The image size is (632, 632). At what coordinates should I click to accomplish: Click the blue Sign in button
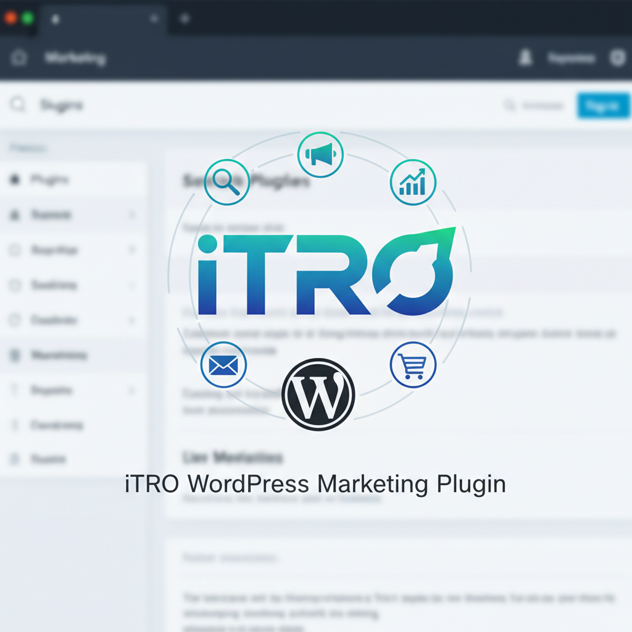[603, 105]
